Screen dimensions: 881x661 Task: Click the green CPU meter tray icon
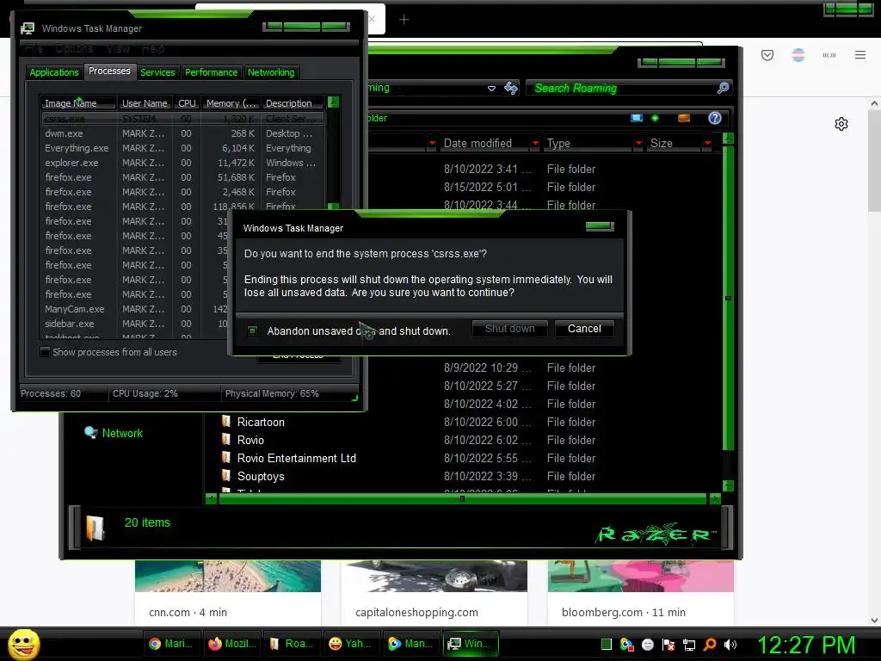[x=607, y=645]
